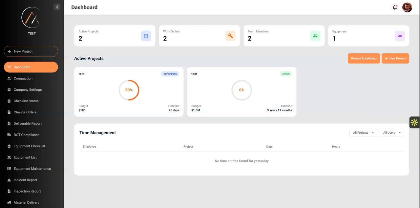Viewport: 420px width, 208px height.
Task: Collapse the sidebar with the chevron
Action: point(57,7)
